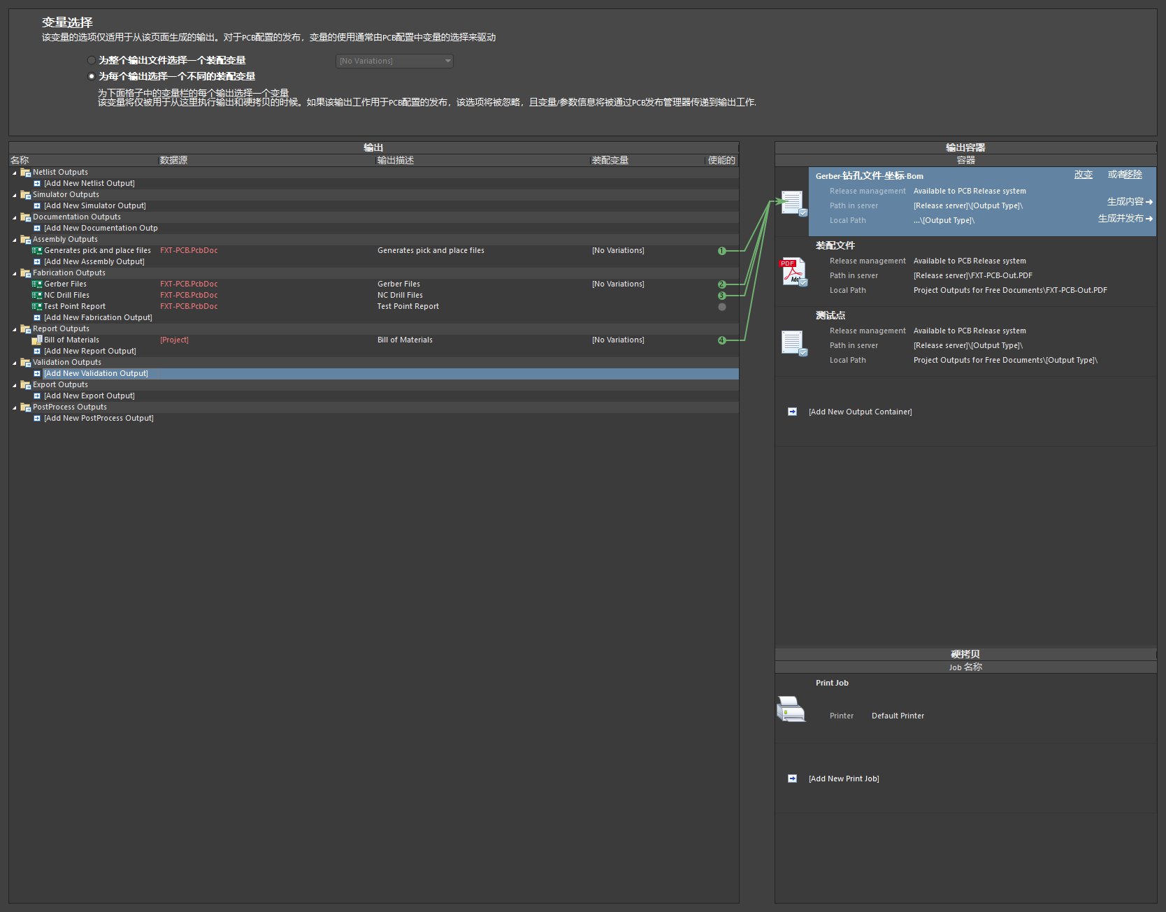Click [Add New Print Job]
The width and height of the screenshot is (1166, 912).
point(844,779)
